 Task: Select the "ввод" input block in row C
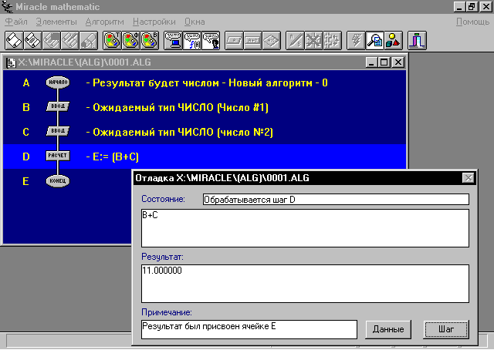(58, 131)
